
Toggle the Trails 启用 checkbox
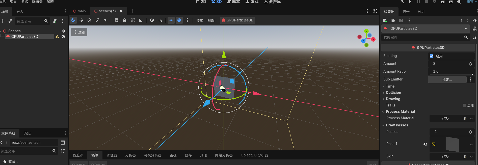[465, 105]
